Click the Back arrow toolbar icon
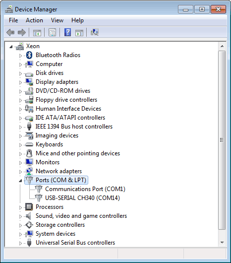This screenshot has width=231, height=263. 10,32
